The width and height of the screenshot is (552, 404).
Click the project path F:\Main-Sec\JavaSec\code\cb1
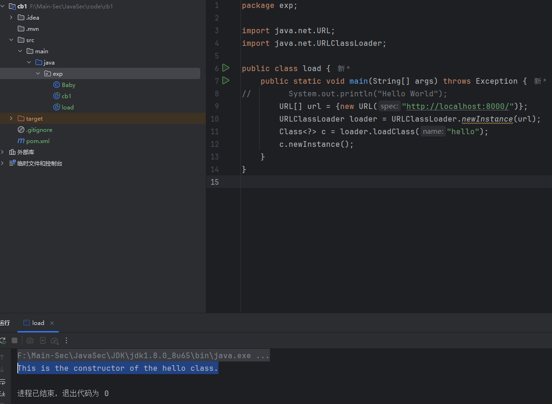coord(72,7)
